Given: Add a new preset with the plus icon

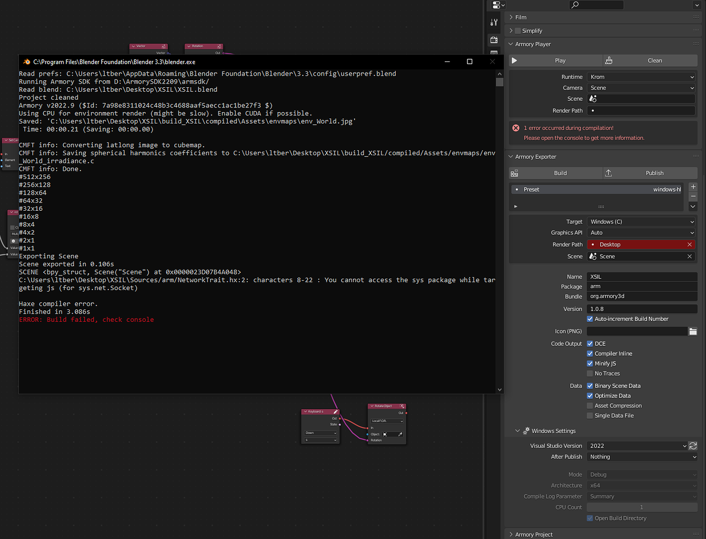Looking at the screenshot, I should pos(693,186).
